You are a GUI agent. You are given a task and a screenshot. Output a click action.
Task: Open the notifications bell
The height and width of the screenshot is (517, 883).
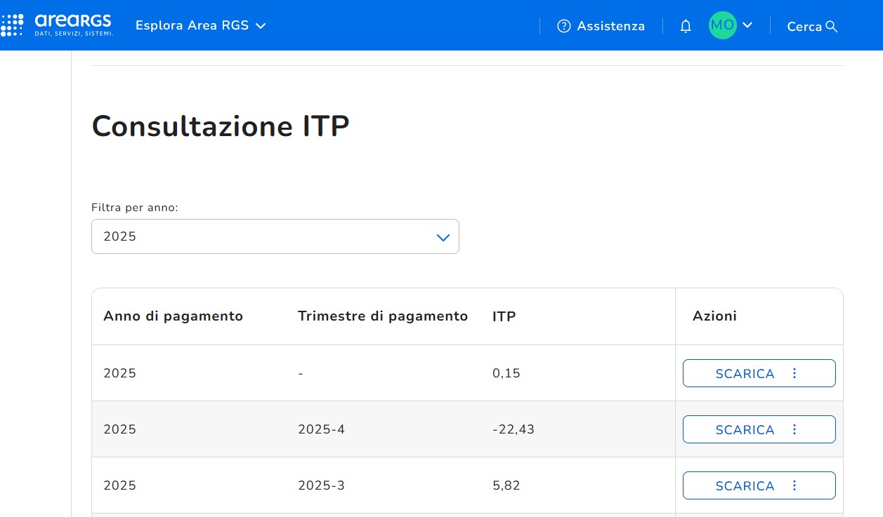(686, 26)
